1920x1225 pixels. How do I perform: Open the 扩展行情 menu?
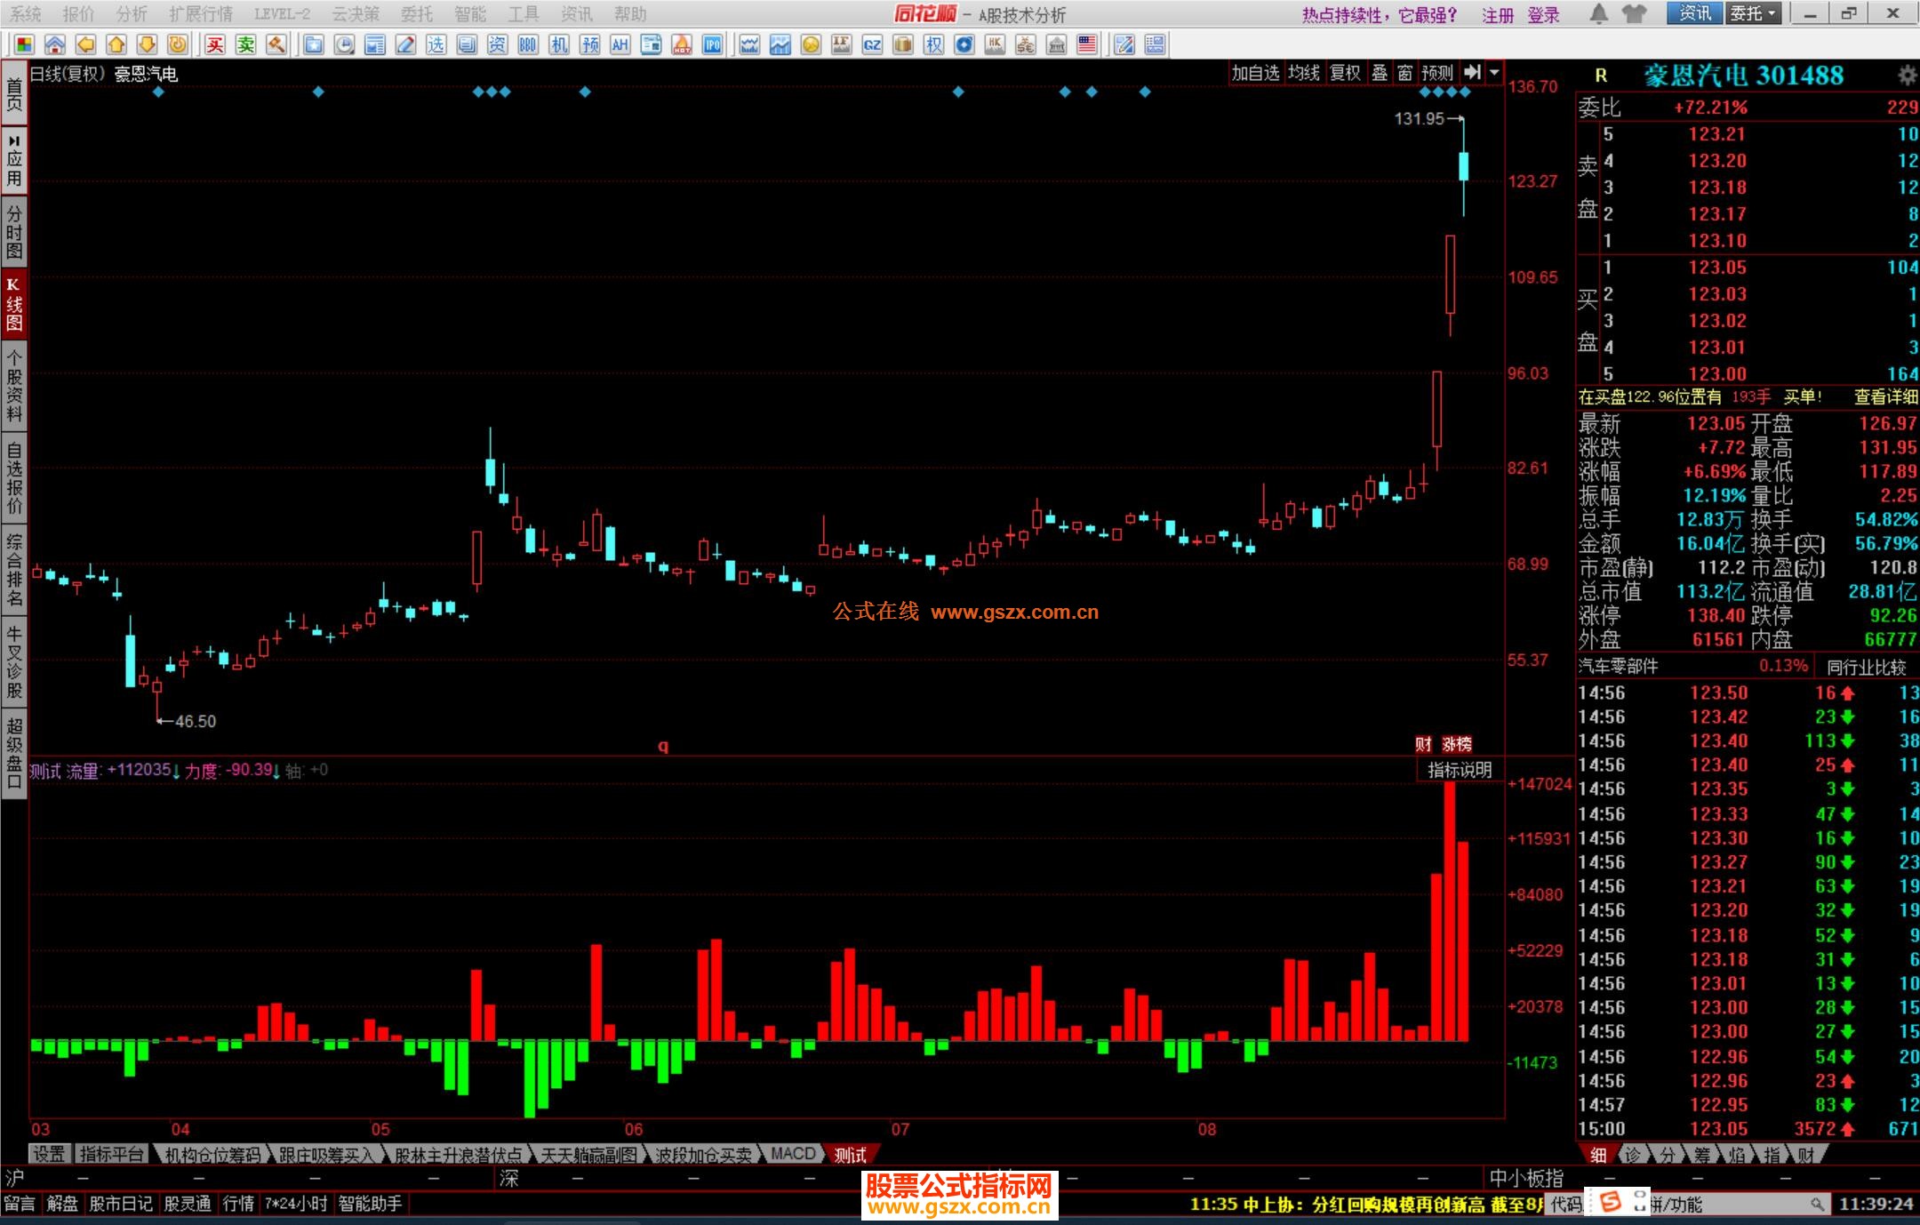[x=200, y=14]
